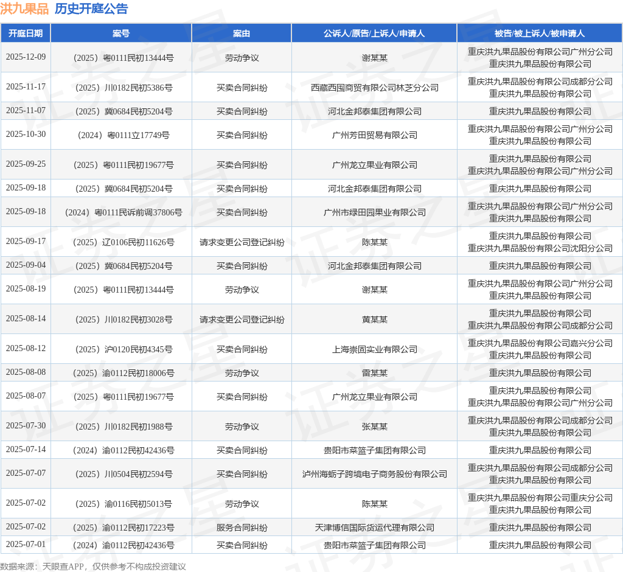Viewport: 623px width, 572px height.
Task: Click the date 2025-07-07
Action: click(x=26, y=474)
